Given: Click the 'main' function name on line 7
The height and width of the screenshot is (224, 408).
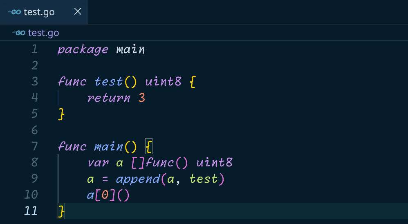Looking at the screenshot, I should click(108, 147).
